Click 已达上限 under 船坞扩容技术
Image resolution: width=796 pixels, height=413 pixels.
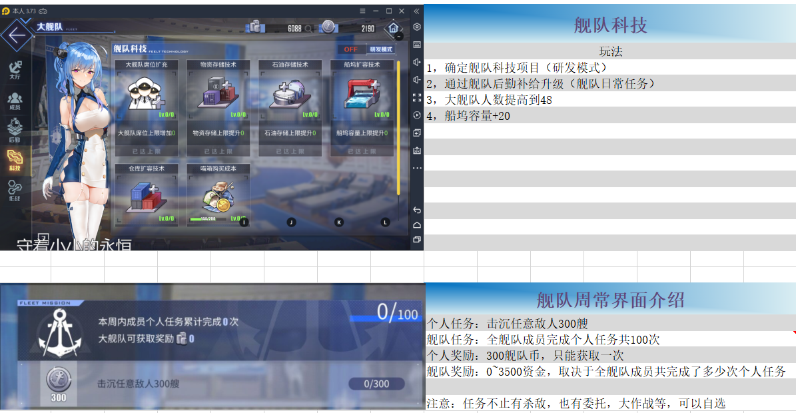[362, 151]
